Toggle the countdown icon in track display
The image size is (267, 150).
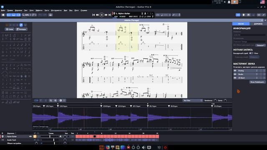click(142, 13)
